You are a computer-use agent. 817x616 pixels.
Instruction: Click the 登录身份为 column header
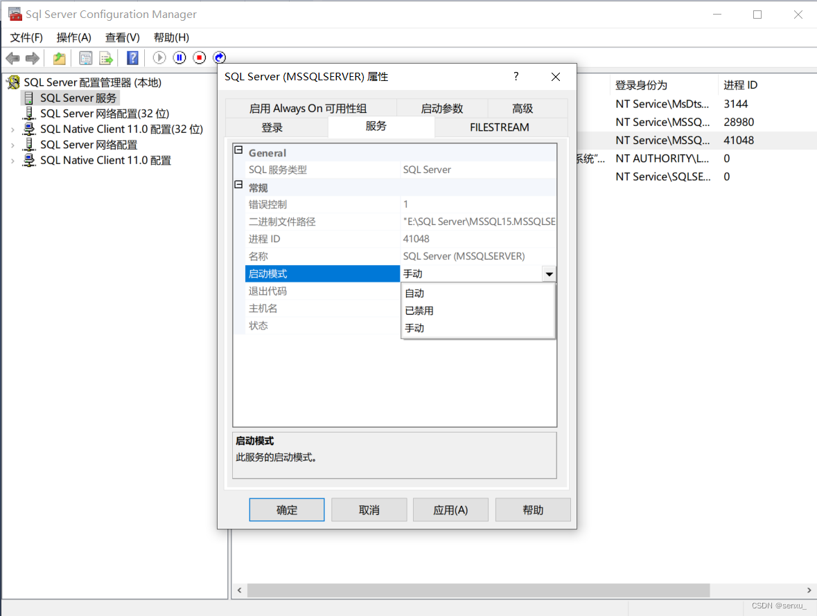pyautogui.click(x=663, y=85)
